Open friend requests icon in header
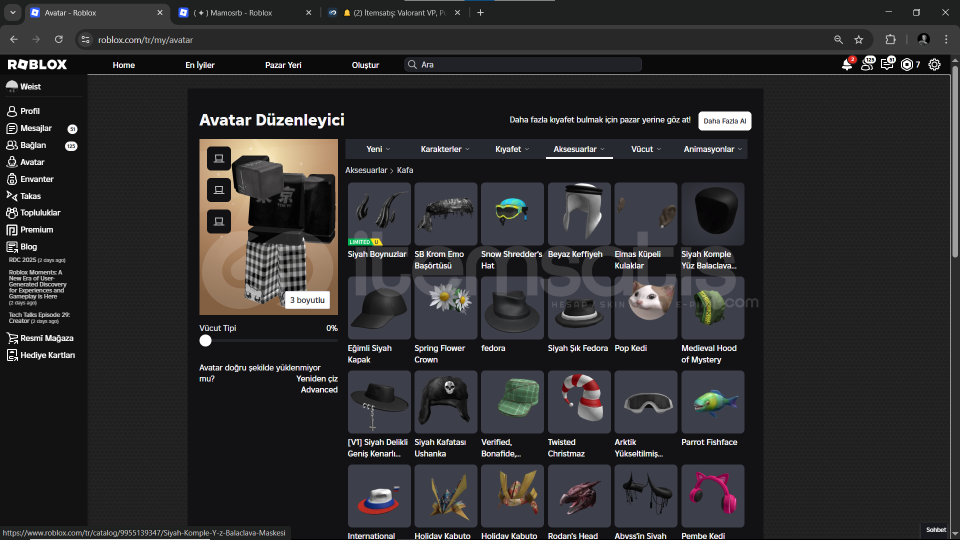960x540 pixels. click(867, 65)
